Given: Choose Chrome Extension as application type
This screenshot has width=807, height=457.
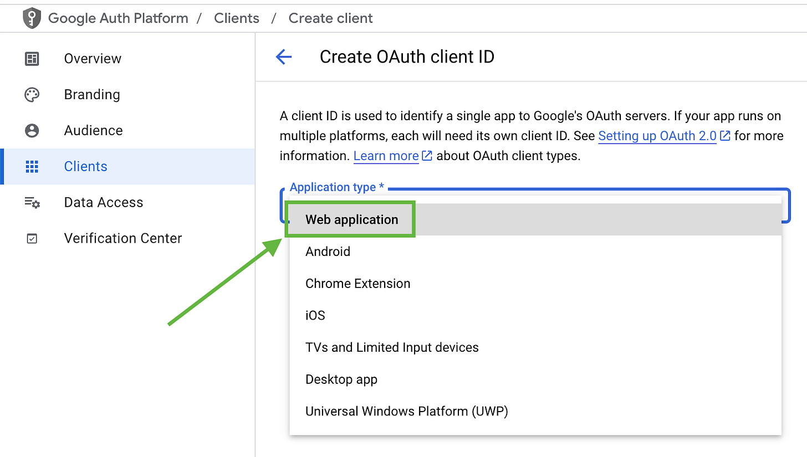Looking at the screenshot, I should coord(535,284).
